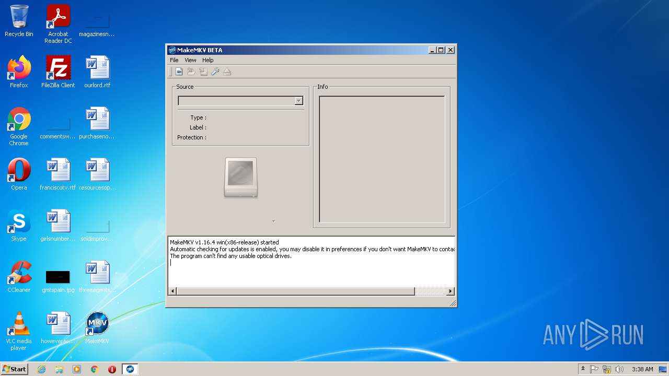Open the Windows Start menu

pos(14,369)
